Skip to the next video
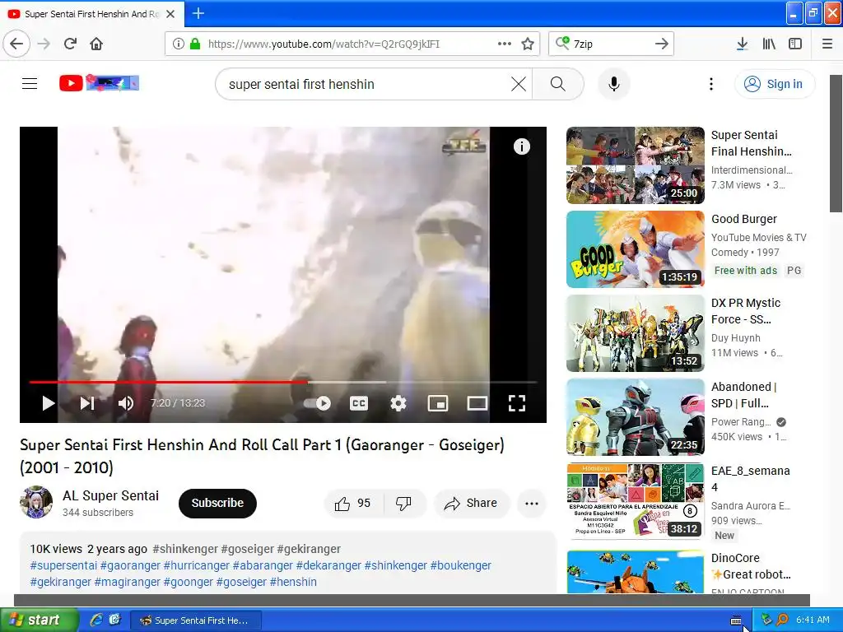Screen dimensions: 843x632 87,403
